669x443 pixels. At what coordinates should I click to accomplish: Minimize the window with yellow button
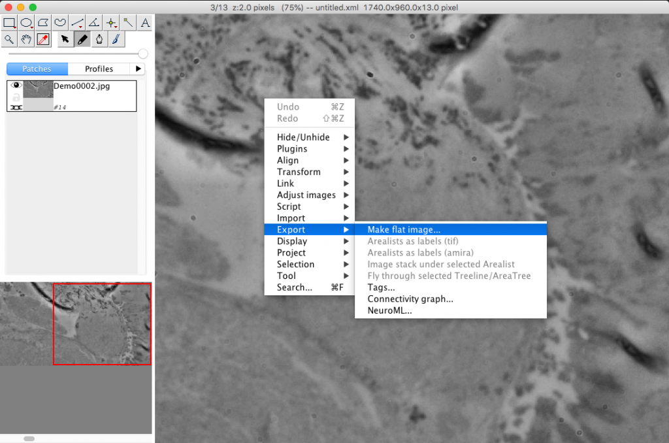(20, 7)
